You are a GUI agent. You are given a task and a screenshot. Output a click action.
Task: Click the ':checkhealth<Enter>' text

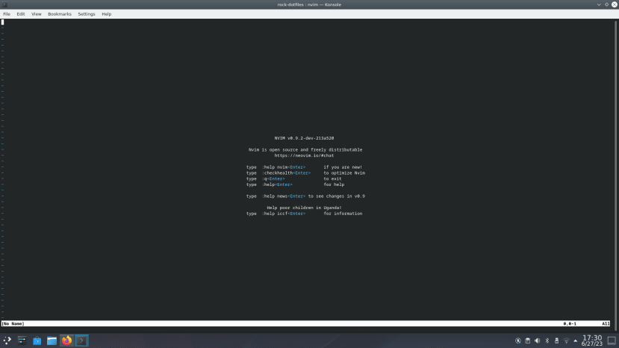(x=287, y=173)
